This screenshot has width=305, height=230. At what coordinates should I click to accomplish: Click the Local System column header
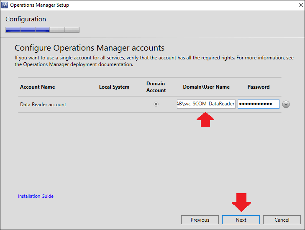tap(114, 87)
